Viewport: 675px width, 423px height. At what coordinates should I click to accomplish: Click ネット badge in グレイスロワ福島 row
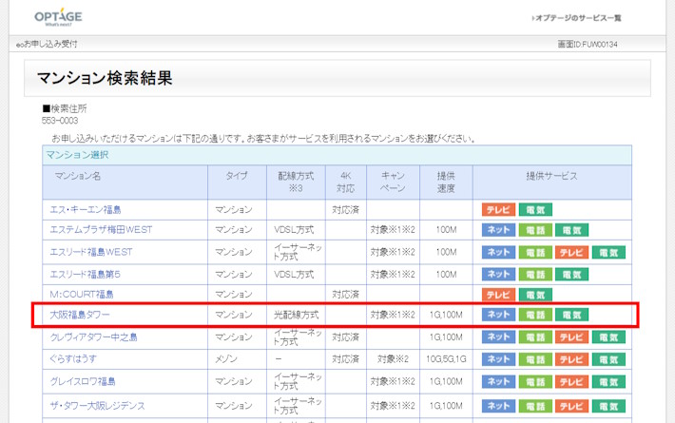(x=498, y=382)
